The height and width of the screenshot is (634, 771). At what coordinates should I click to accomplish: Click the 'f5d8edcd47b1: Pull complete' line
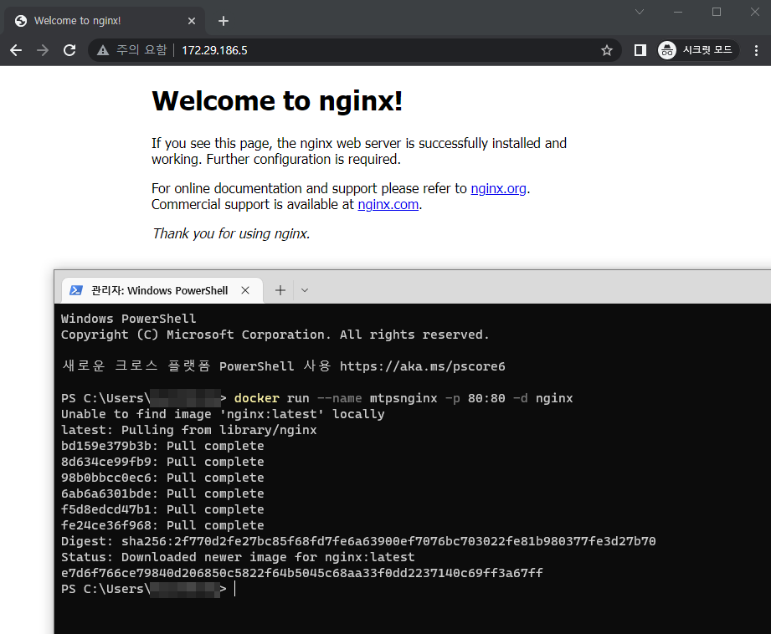pos(162,509)
